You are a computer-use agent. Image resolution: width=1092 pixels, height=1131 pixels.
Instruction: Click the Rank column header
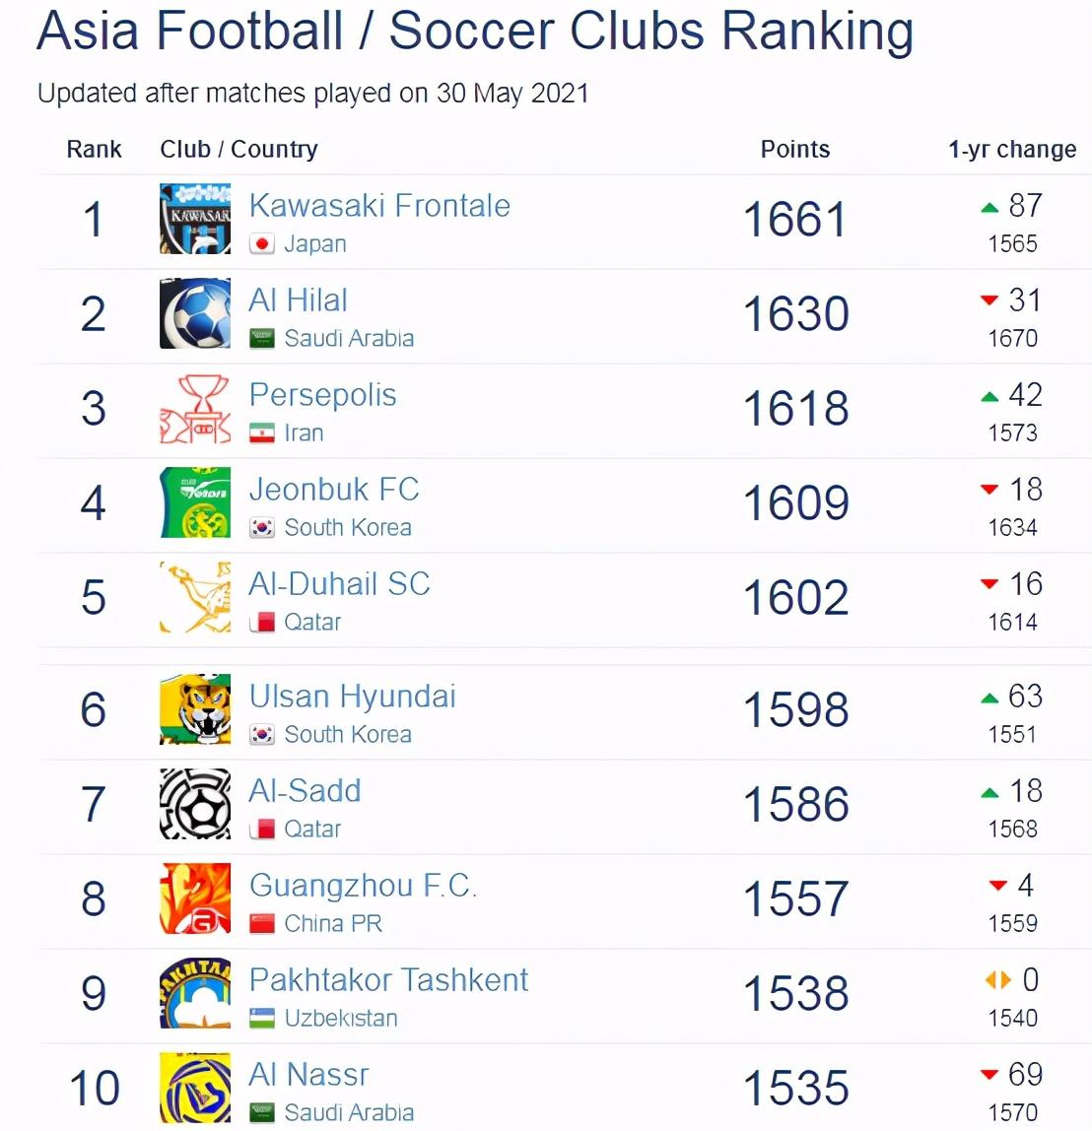pyautogui.click(x=94, y=150)
